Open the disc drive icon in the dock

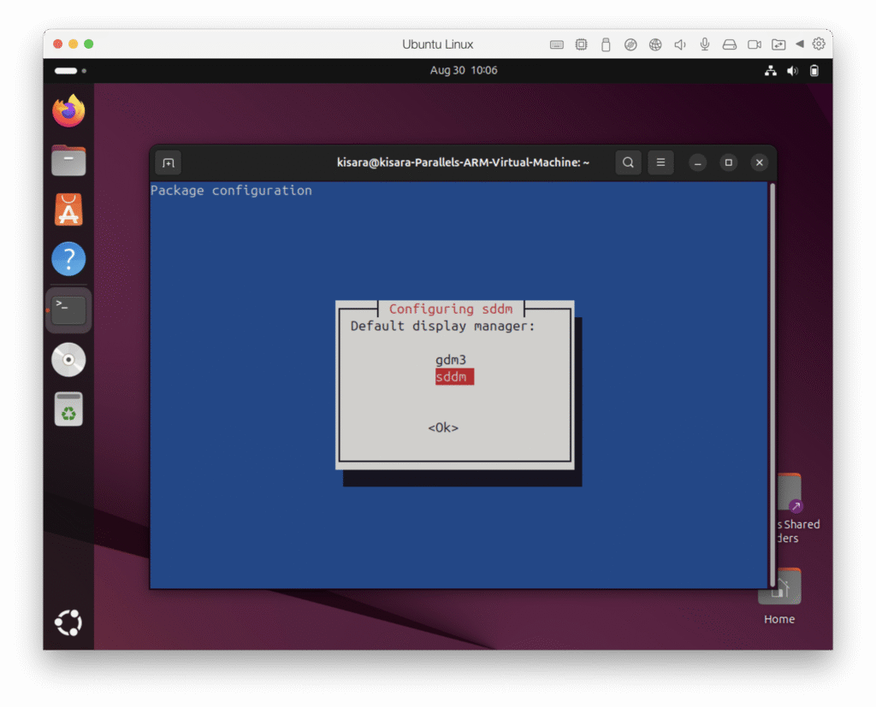pyautogui.click(x=68, y=360)
